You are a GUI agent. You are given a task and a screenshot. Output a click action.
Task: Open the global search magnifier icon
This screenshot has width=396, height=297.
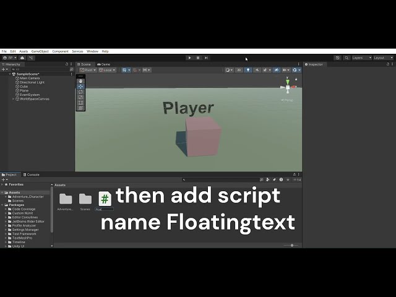[x=346, y=58]
